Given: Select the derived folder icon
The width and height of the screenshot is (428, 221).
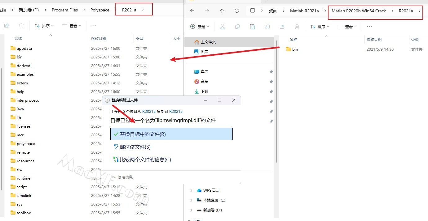Looking at the screenshot, I should (x=13, y=66).
